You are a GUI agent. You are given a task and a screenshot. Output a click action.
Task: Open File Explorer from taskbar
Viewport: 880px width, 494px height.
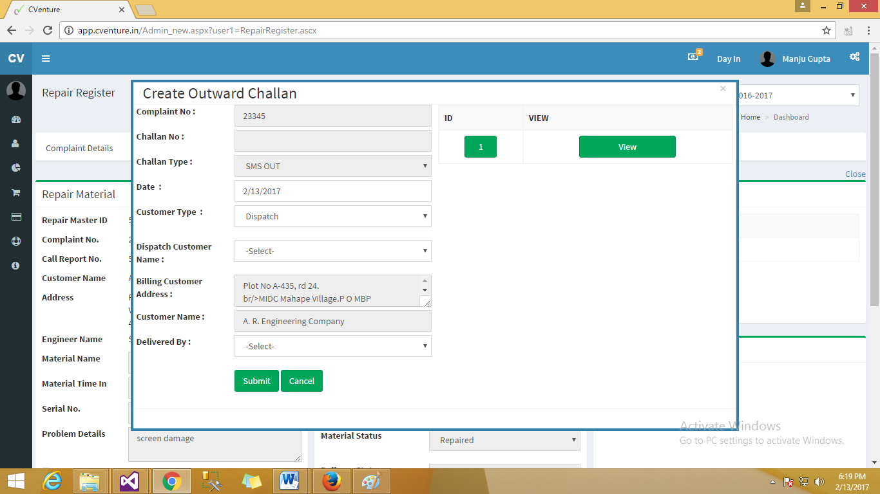pyautogui.click(x=90, y=481)
